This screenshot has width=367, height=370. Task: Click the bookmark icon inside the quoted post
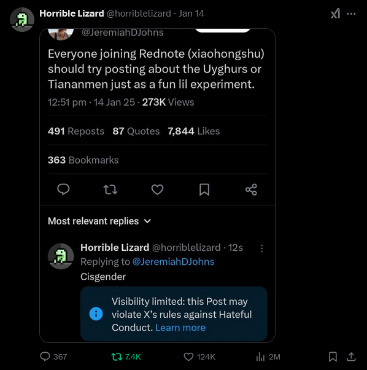pyautogui.click(x=204, y=189)
